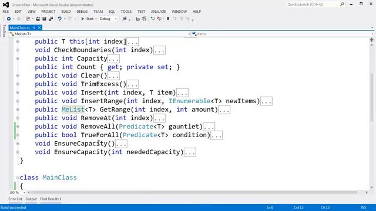The width and height of the screenshot is (376, 211).
Task: Click the Open File toolbar icon
Action: pyautogui.click(x=38, y=19)
